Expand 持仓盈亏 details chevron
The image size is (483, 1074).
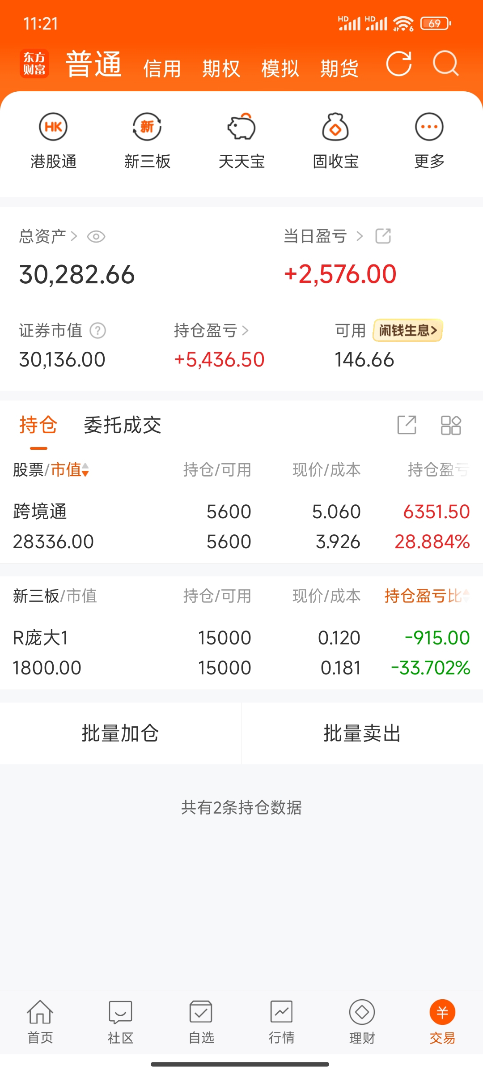[245, 331]
